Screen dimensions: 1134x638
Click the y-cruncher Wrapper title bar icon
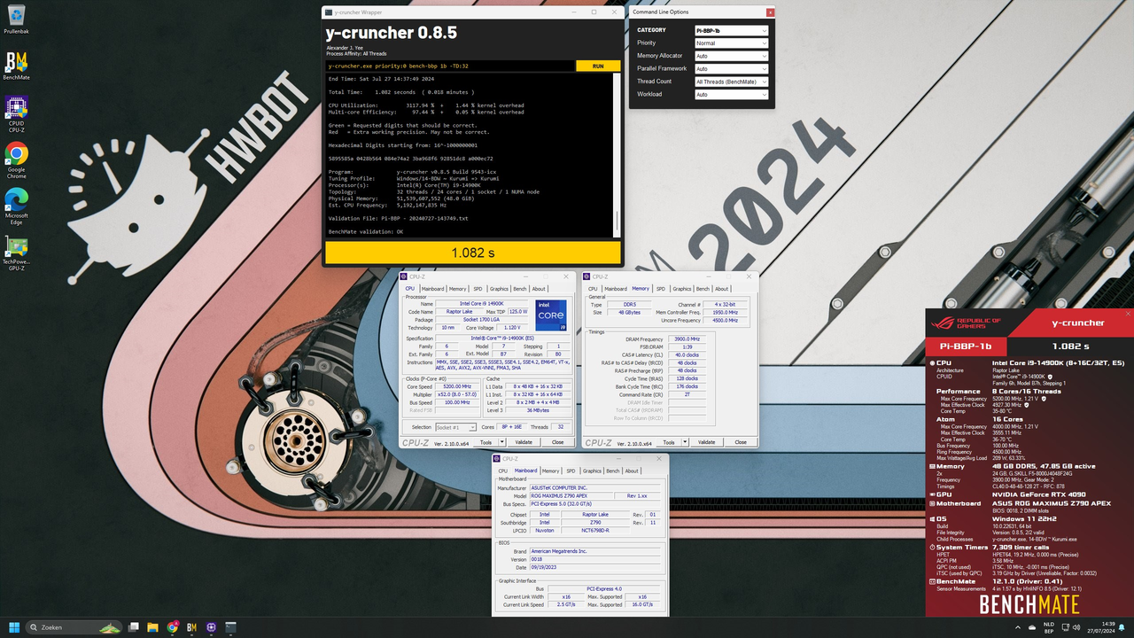coord(329,12)
